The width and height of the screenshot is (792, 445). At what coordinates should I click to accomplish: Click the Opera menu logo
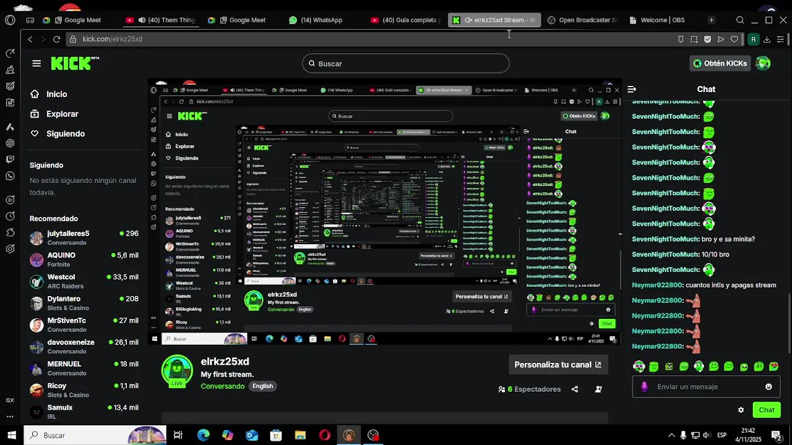(10, 20)
